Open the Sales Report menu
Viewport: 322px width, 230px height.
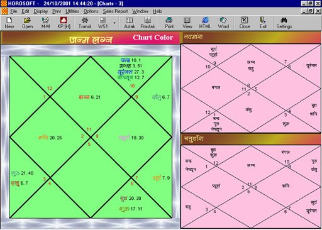click(x=115, y=11)
